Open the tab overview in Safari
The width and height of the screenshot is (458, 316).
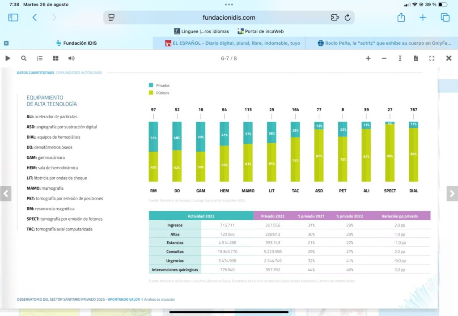445,17
